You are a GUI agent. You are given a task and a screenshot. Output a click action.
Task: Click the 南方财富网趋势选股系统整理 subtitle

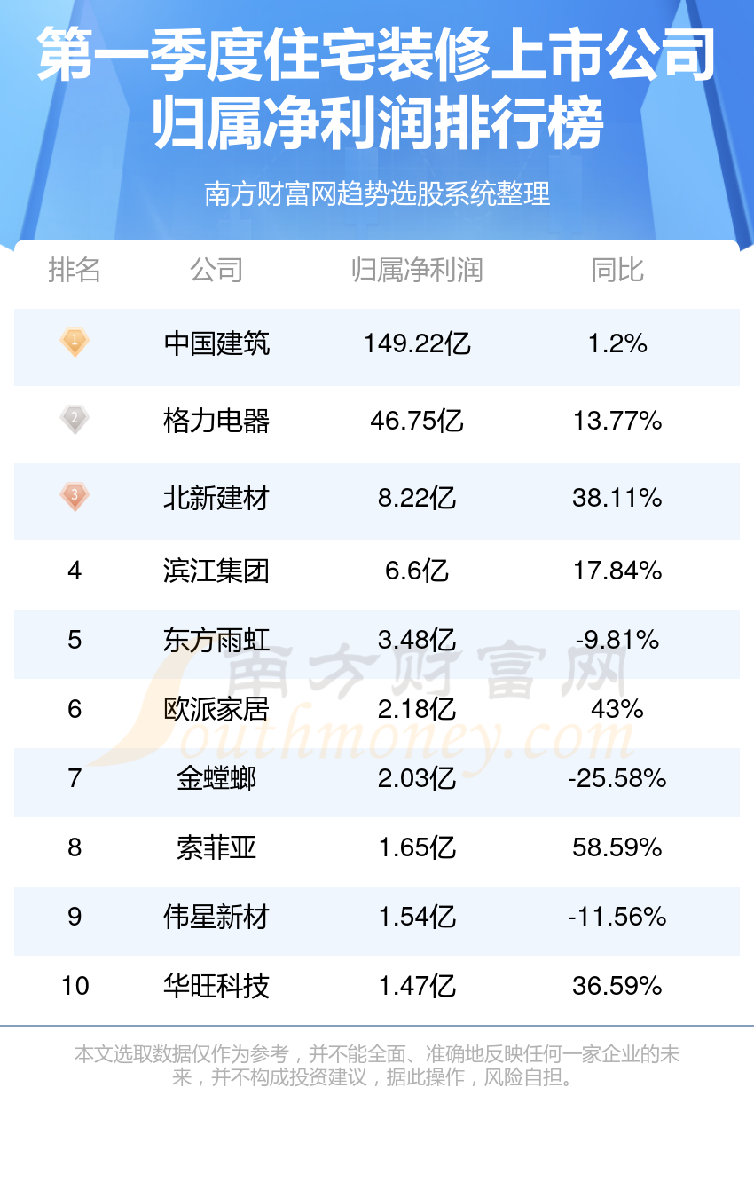click(377, 193)
